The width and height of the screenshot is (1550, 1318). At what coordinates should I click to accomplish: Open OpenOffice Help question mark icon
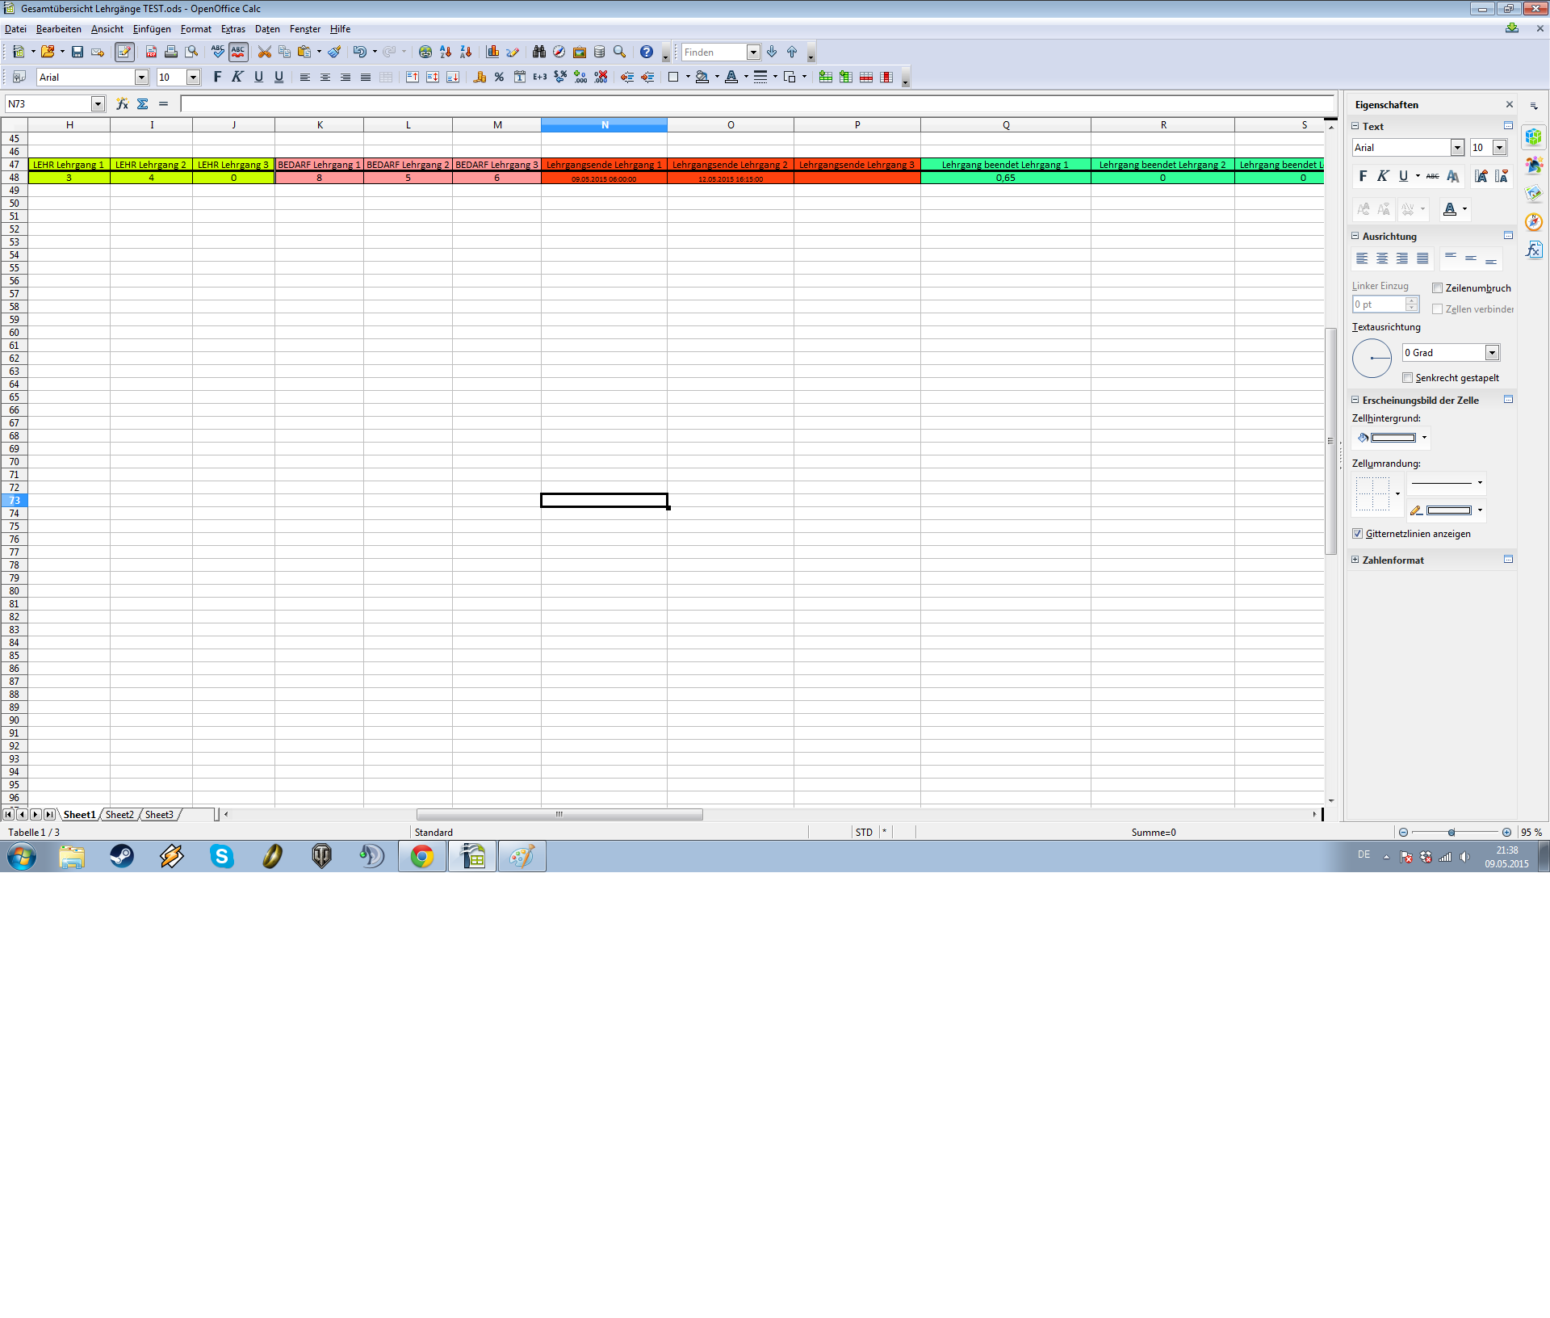(x=647, y=52)
